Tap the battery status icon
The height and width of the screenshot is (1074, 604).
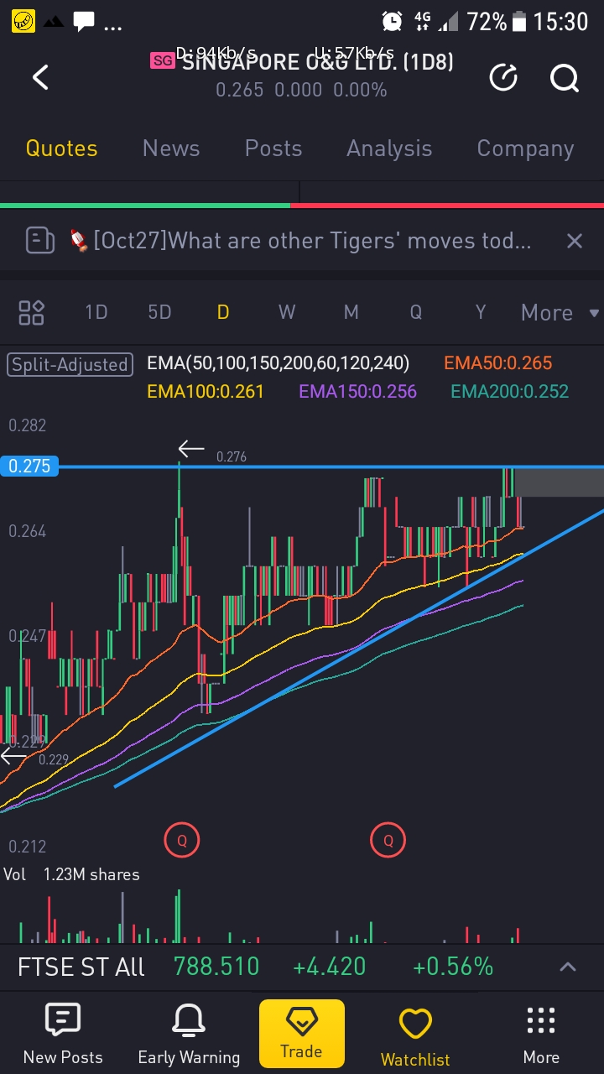pyautogui.click(x=519, y=21)
